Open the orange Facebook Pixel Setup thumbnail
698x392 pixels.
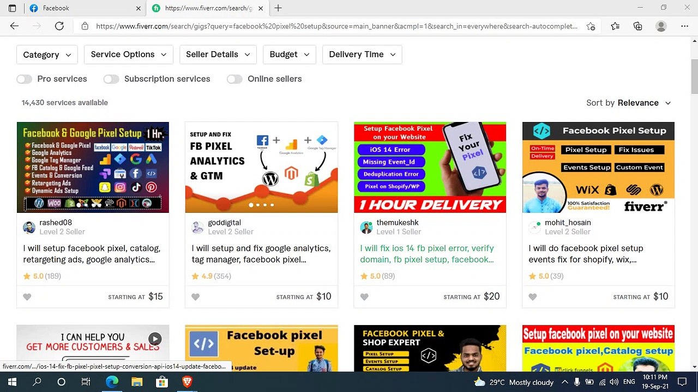pos(598,167)
